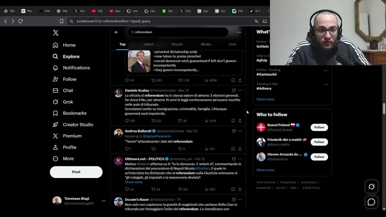
Task: Show more Who to follow suggestions
Action: (265, 170)
